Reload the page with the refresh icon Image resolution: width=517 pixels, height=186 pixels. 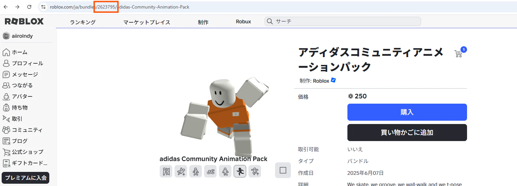(29, 7)
